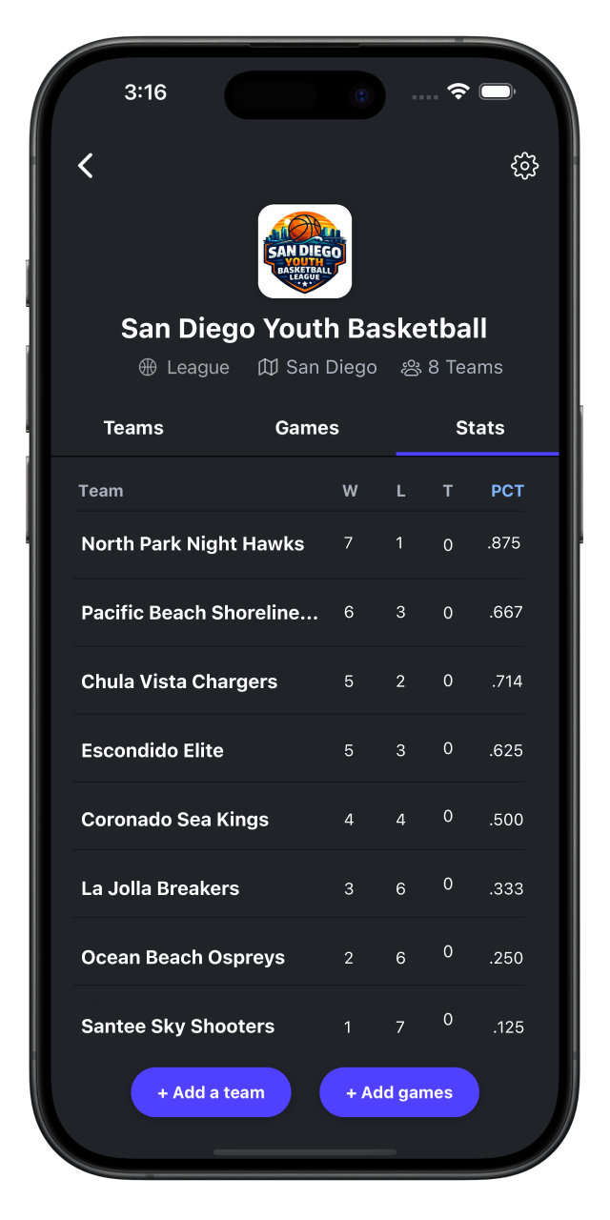Screen dimensions: 610x1220
Task: Open the settings gear icon
Action: tap(524, 165)
